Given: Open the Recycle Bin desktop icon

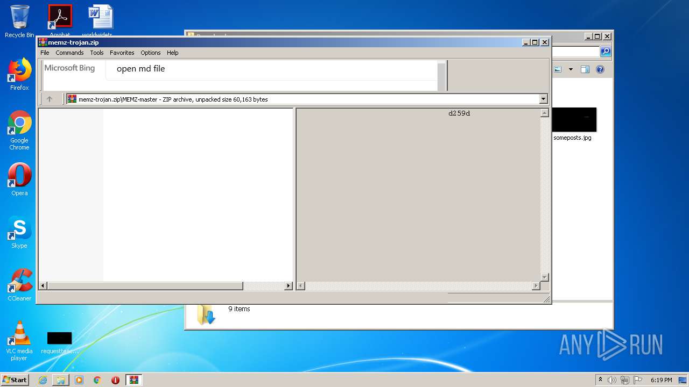Looking at the screenshot, I should point(19,21).
